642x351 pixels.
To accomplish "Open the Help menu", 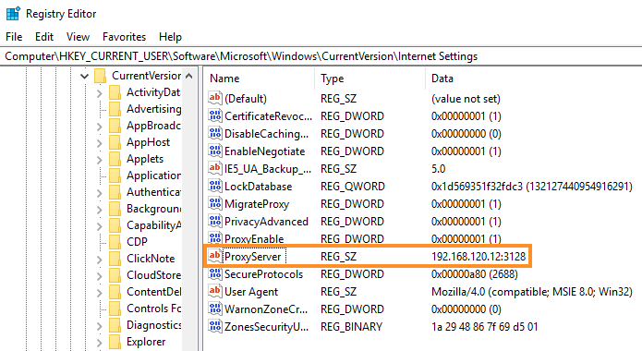I will click(170, 37).
